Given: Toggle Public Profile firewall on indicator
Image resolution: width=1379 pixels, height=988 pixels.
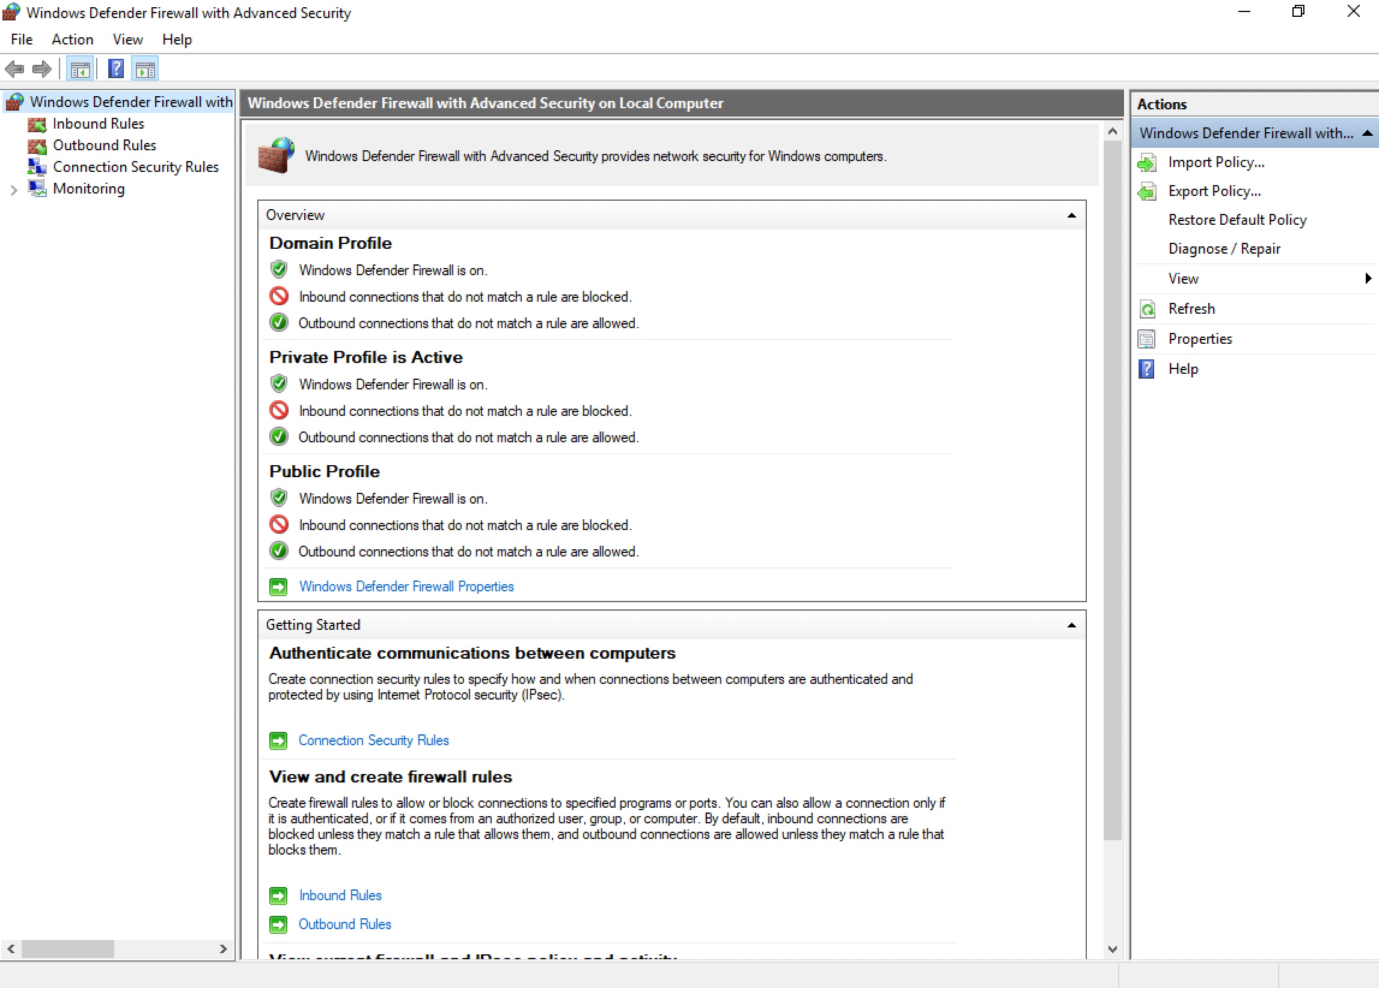Looking at the screenshot, I should click(x=281, y=498).
